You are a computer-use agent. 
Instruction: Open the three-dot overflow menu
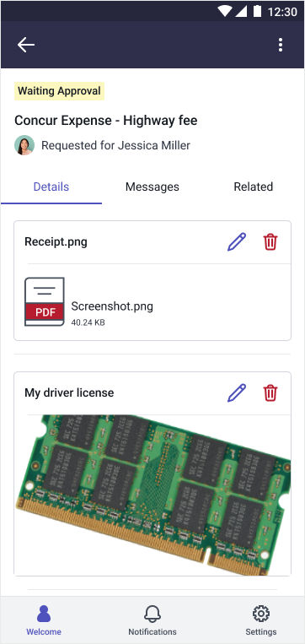coord(281,45)
